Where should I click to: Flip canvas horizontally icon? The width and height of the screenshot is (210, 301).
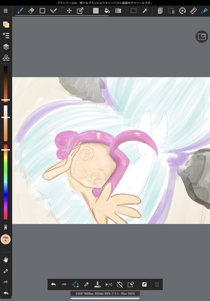(x=109, y=284)
